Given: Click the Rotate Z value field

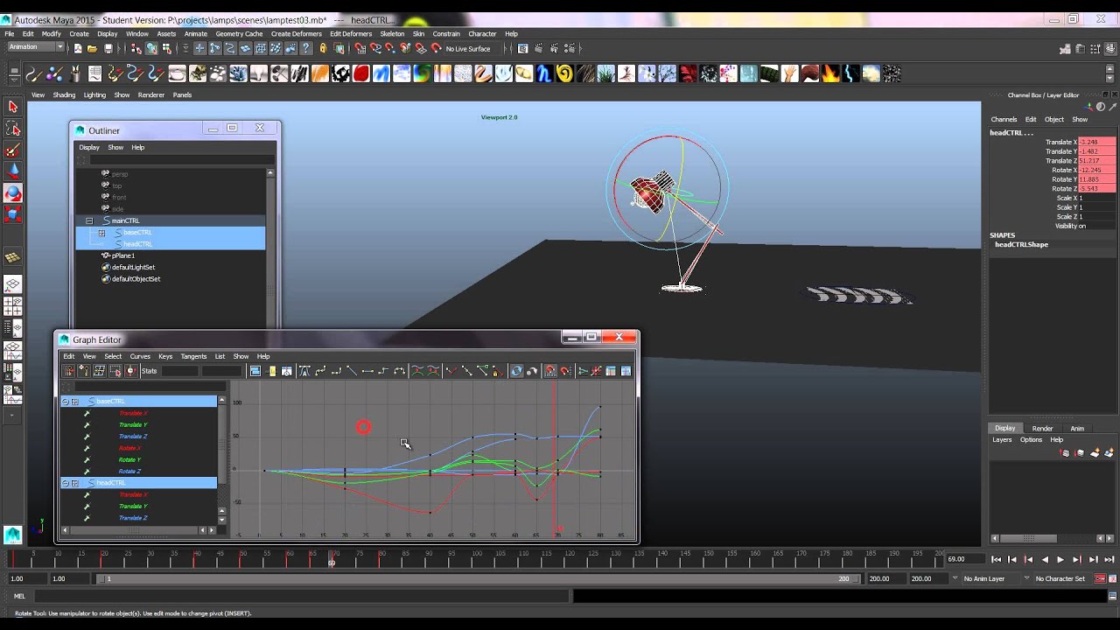Looking at the screenshot, I should (x=1097, y=188).
